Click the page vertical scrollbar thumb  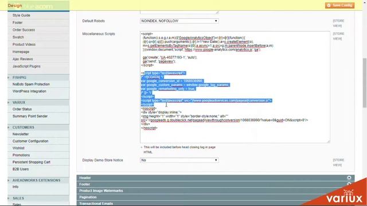click(x=365, y=83)
